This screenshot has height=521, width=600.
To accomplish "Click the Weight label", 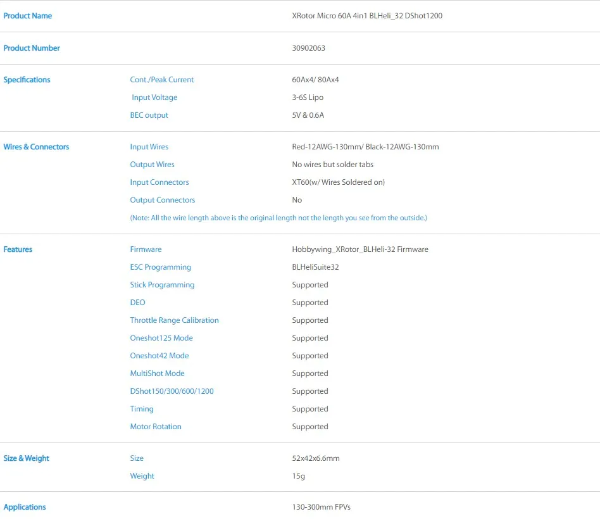I will click(142, 476).
